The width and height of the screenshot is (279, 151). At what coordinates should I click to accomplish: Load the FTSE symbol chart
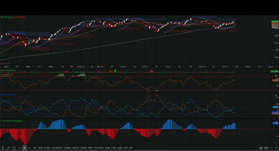click(114, 148)
